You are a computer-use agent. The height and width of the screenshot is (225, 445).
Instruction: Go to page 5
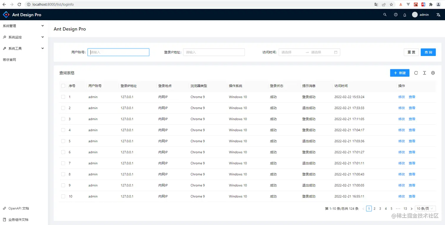[x=391, y=209]
